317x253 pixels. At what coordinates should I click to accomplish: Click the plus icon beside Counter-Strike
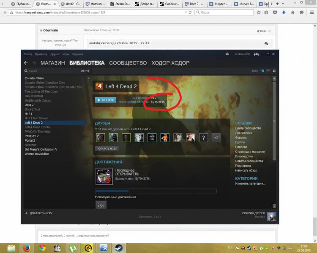point(89,78)
